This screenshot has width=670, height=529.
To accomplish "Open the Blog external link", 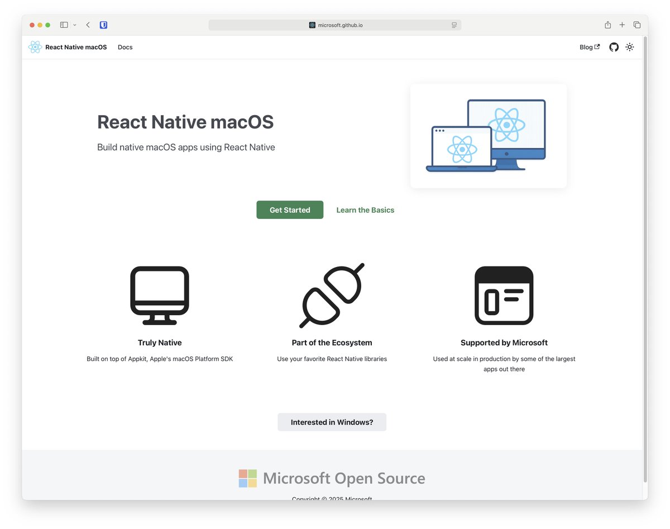I will [x=590, y=47].
